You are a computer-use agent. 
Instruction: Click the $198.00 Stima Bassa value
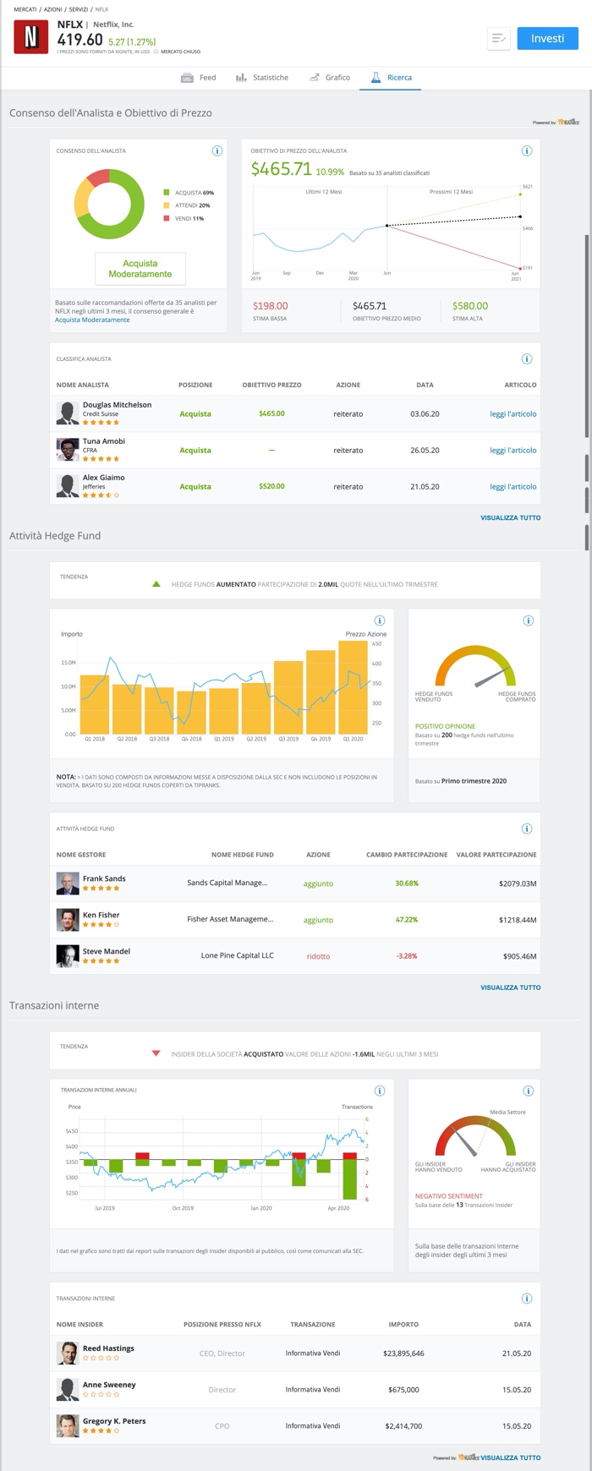[271, 306]
